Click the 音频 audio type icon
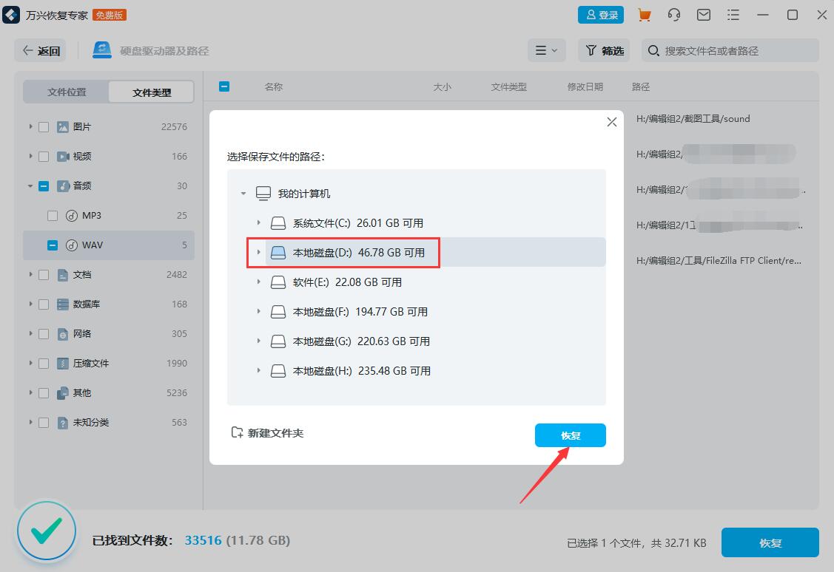 coord(63,186)
